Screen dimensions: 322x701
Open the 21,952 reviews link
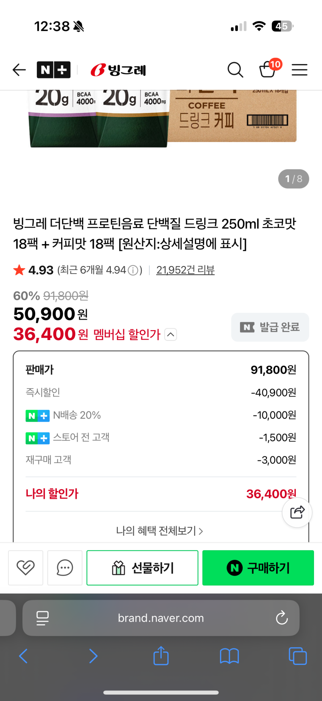185,270
